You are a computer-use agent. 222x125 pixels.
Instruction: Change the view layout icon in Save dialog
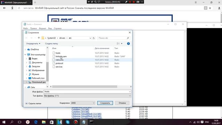click(118, 43)
